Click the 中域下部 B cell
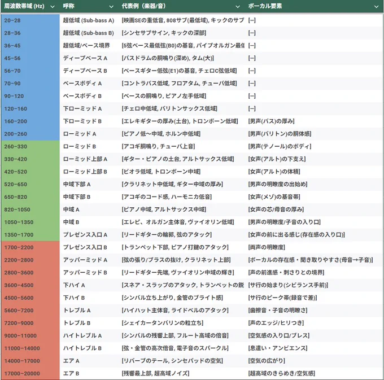Viewport: 384px width, 380px height. pyautogui.click(x=89, y=197)
